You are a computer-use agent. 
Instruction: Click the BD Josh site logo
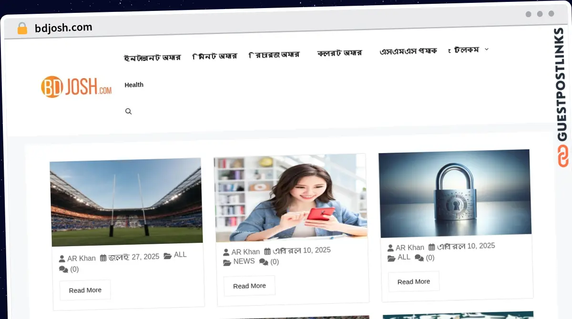click(x=76, y=87)
